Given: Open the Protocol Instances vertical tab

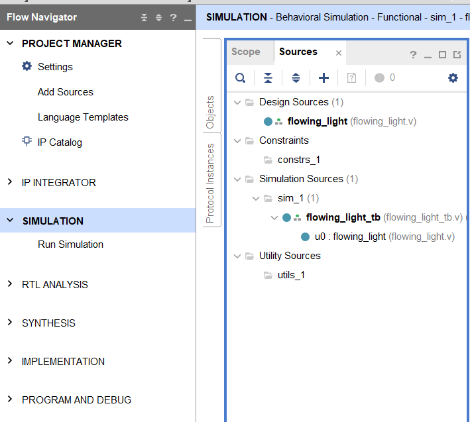Looking at the screenshot, I should (210, 183).
